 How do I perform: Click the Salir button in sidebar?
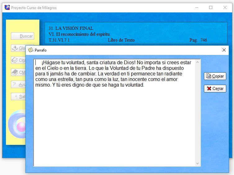[x=18, y=96]
